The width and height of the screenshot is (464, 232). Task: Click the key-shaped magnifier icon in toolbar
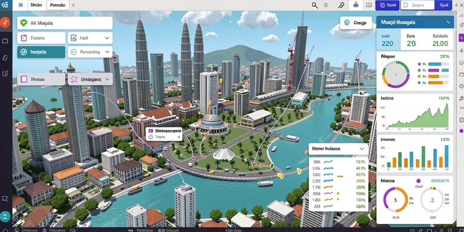(341, 5)
